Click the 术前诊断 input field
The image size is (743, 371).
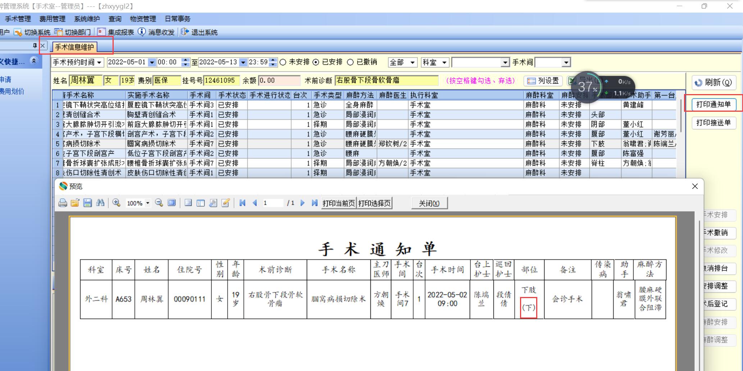pos(387,80)
